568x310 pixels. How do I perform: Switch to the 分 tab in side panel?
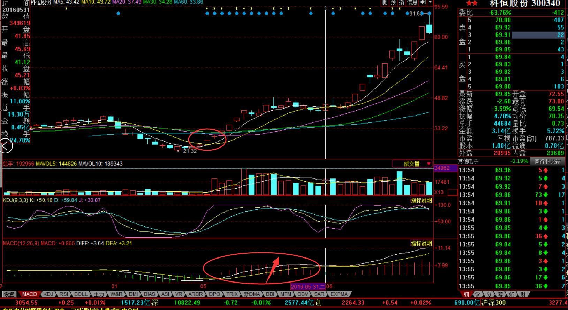[x=489, y=294]
